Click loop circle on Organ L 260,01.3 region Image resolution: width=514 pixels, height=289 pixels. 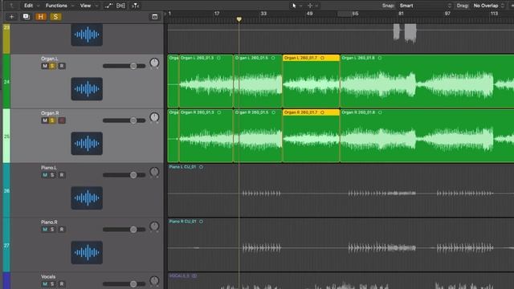tap(218, 58)
